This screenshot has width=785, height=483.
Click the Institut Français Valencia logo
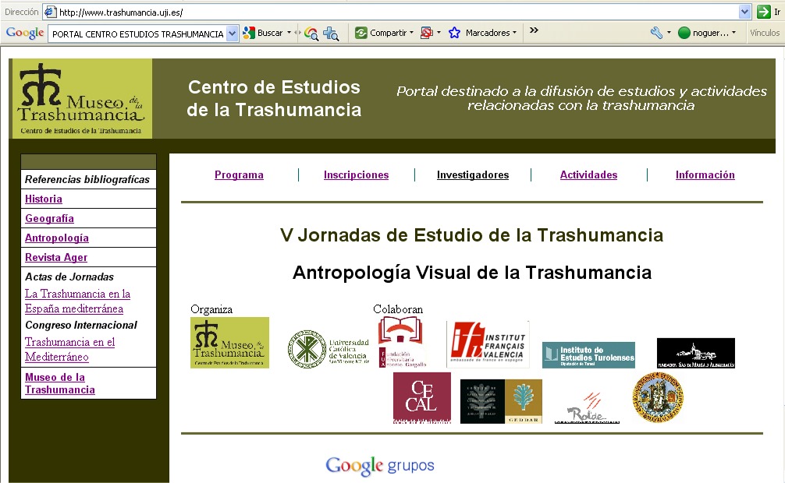pyautogui.click(x=488, y=344)
